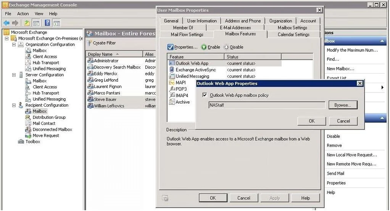This screenshot has width=390, height=211.
Task: Collapse the Server Configuration node
Action: click(14, 75)
